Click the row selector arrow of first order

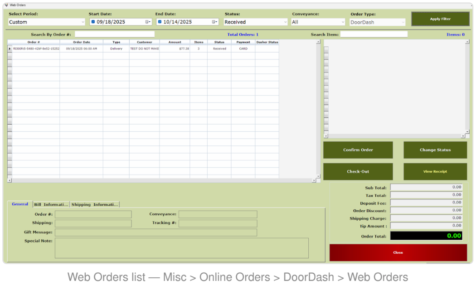pyautogui.click(x=10, y=48)
